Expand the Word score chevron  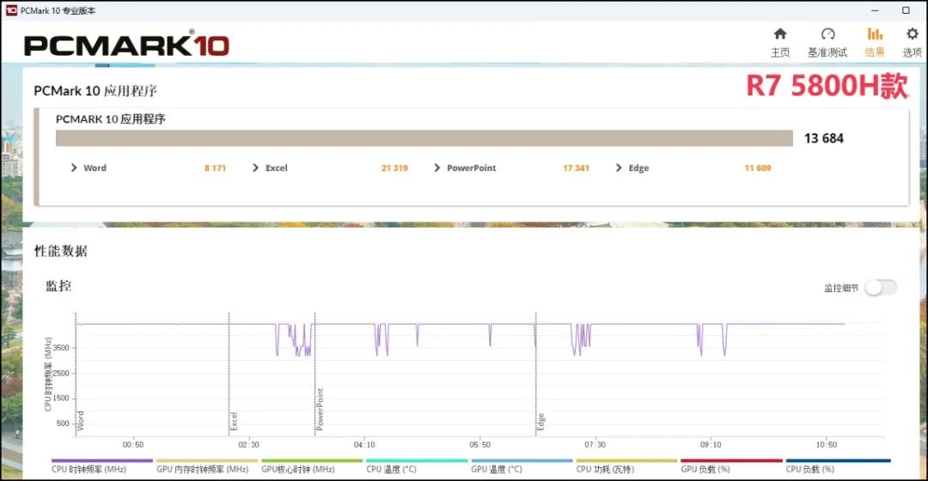point(75,168)
